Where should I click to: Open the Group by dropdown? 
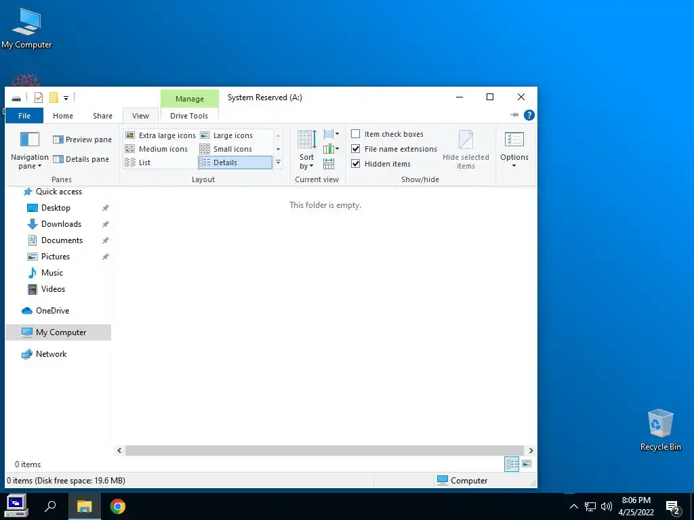[331, 133]
